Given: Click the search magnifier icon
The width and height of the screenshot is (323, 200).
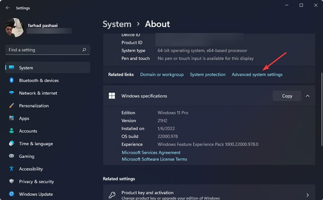Looking at the screenshot, I should (84, 50).
